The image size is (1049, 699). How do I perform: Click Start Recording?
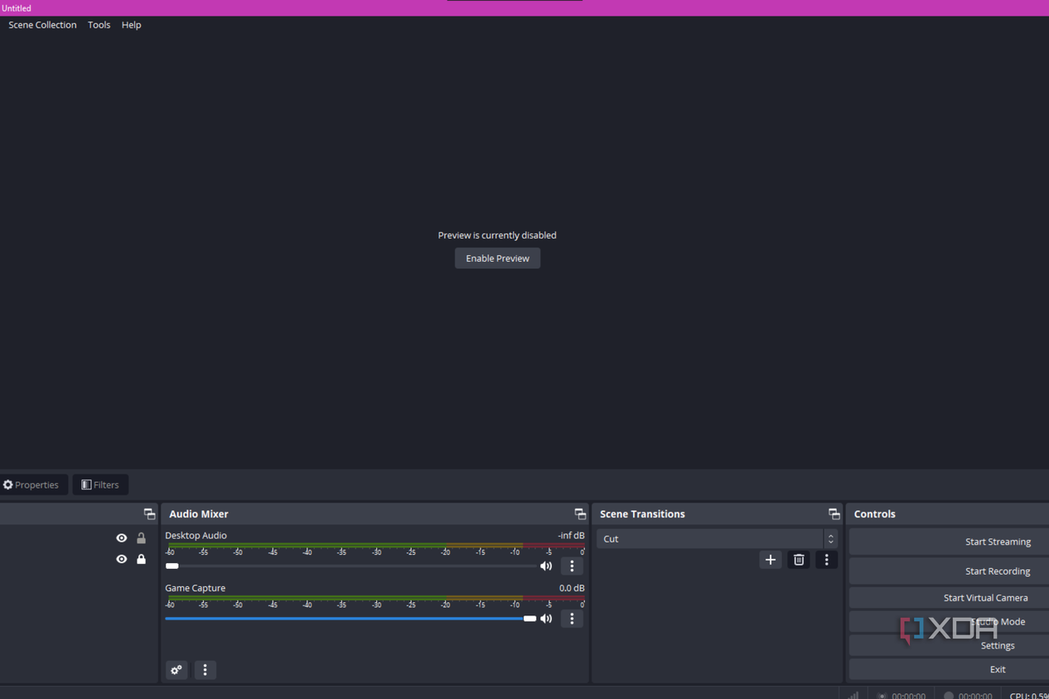[950, 571]
